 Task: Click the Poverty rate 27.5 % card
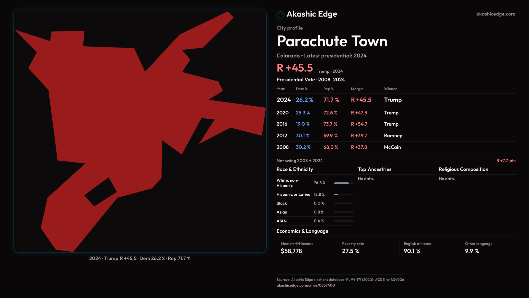point(353,248)
